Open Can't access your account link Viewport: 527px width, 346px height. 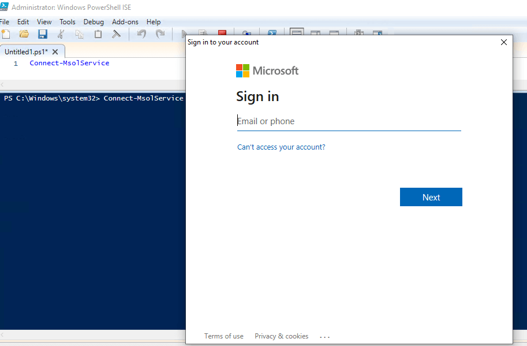[x=281, y=147]
